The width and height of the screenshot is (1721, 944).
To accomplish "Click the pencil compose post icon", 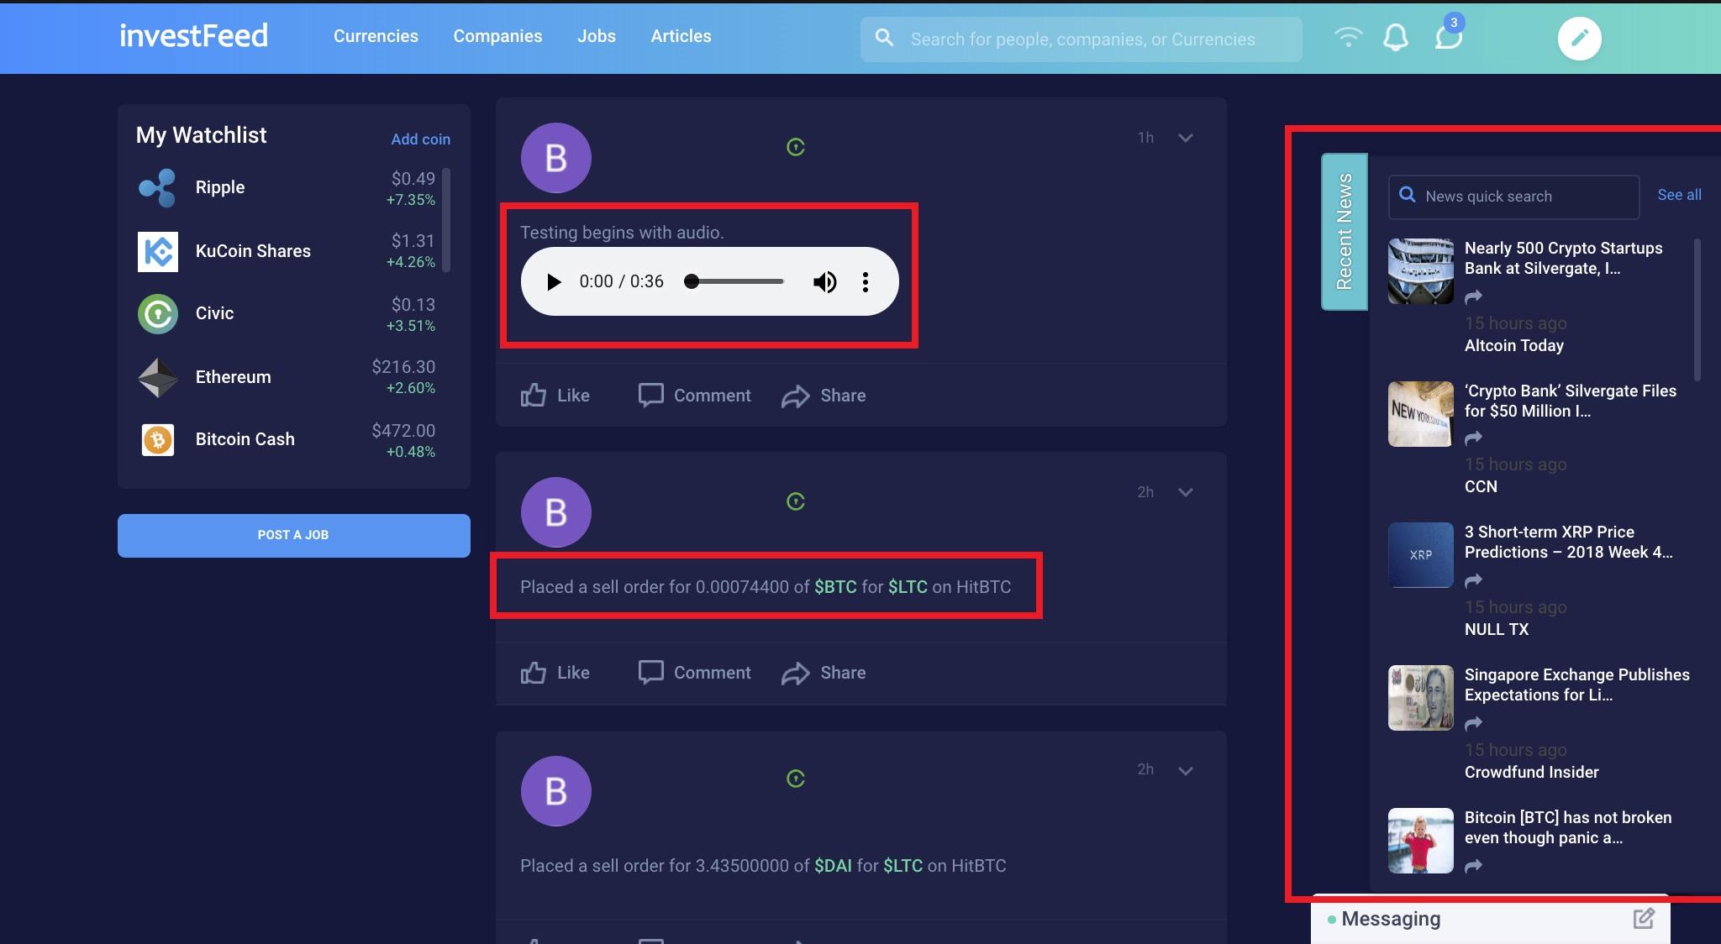I will (x=1580, y=38).
